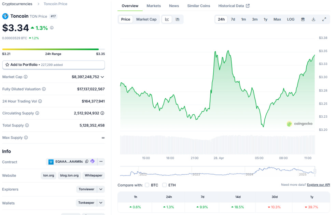Click the chart navigator right handle

315,171
